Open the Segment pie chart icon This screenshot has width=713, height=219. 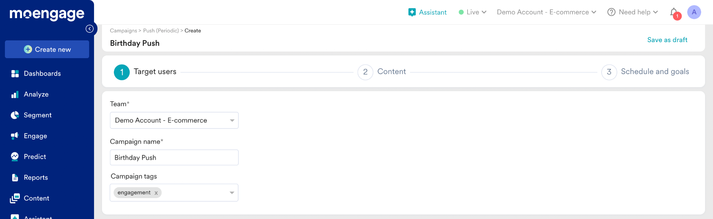(15, 115)
